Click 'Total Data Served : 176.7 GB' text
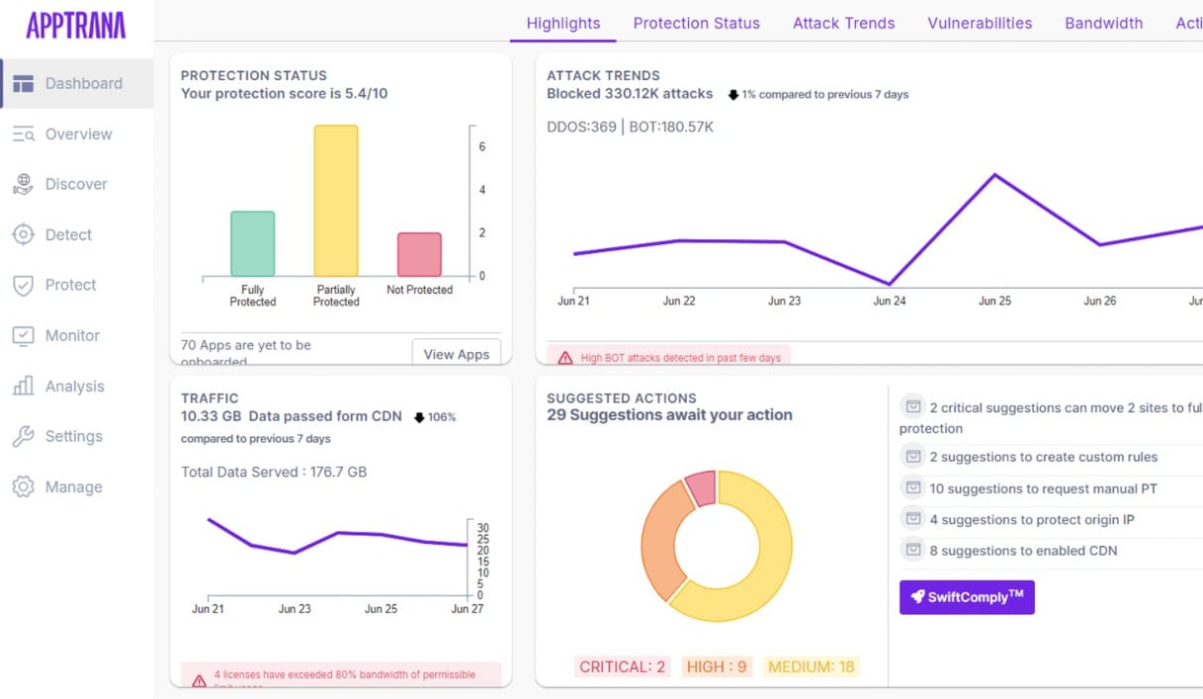This screenshot has width=1203, height=699. pos(274,472)
